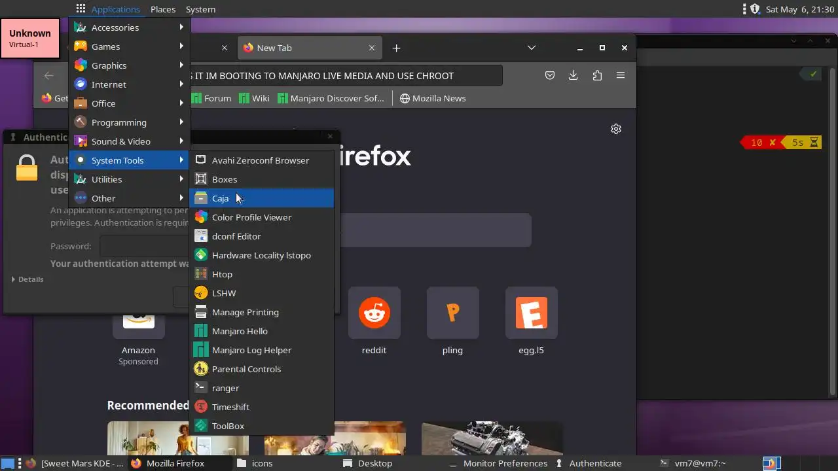
Task: Click the clock showing Sat May 6
Action: pos(799,9)
